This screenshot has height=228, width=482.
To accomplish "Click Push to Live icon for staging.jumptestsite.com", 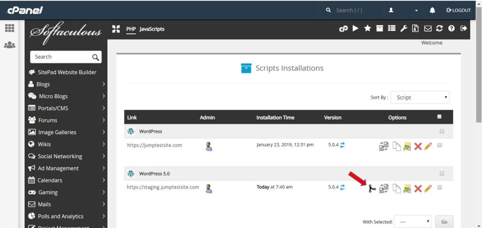I will click(372, 189).
